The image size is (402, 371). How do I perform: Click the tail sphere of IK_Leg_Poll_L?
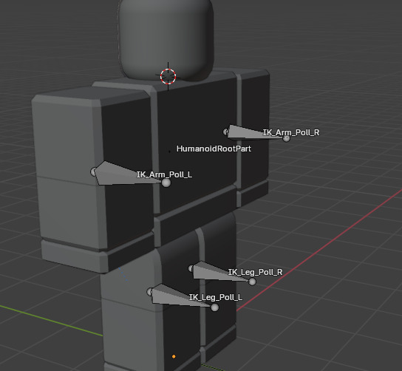(x=215, y=307)
